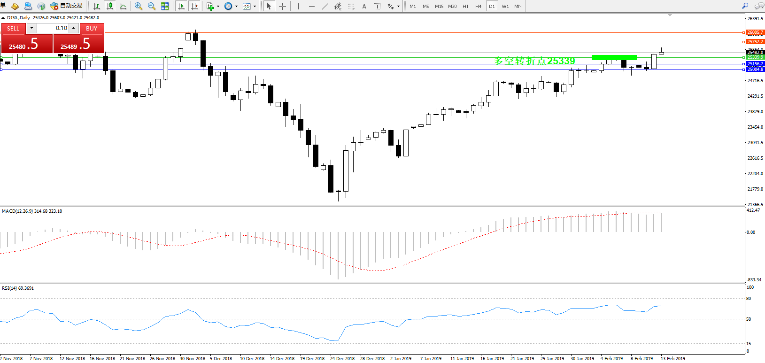Screen dimensions: 765x363
Task: Toggle the 自动交易 auto trading button
Action: click(66, 6)
